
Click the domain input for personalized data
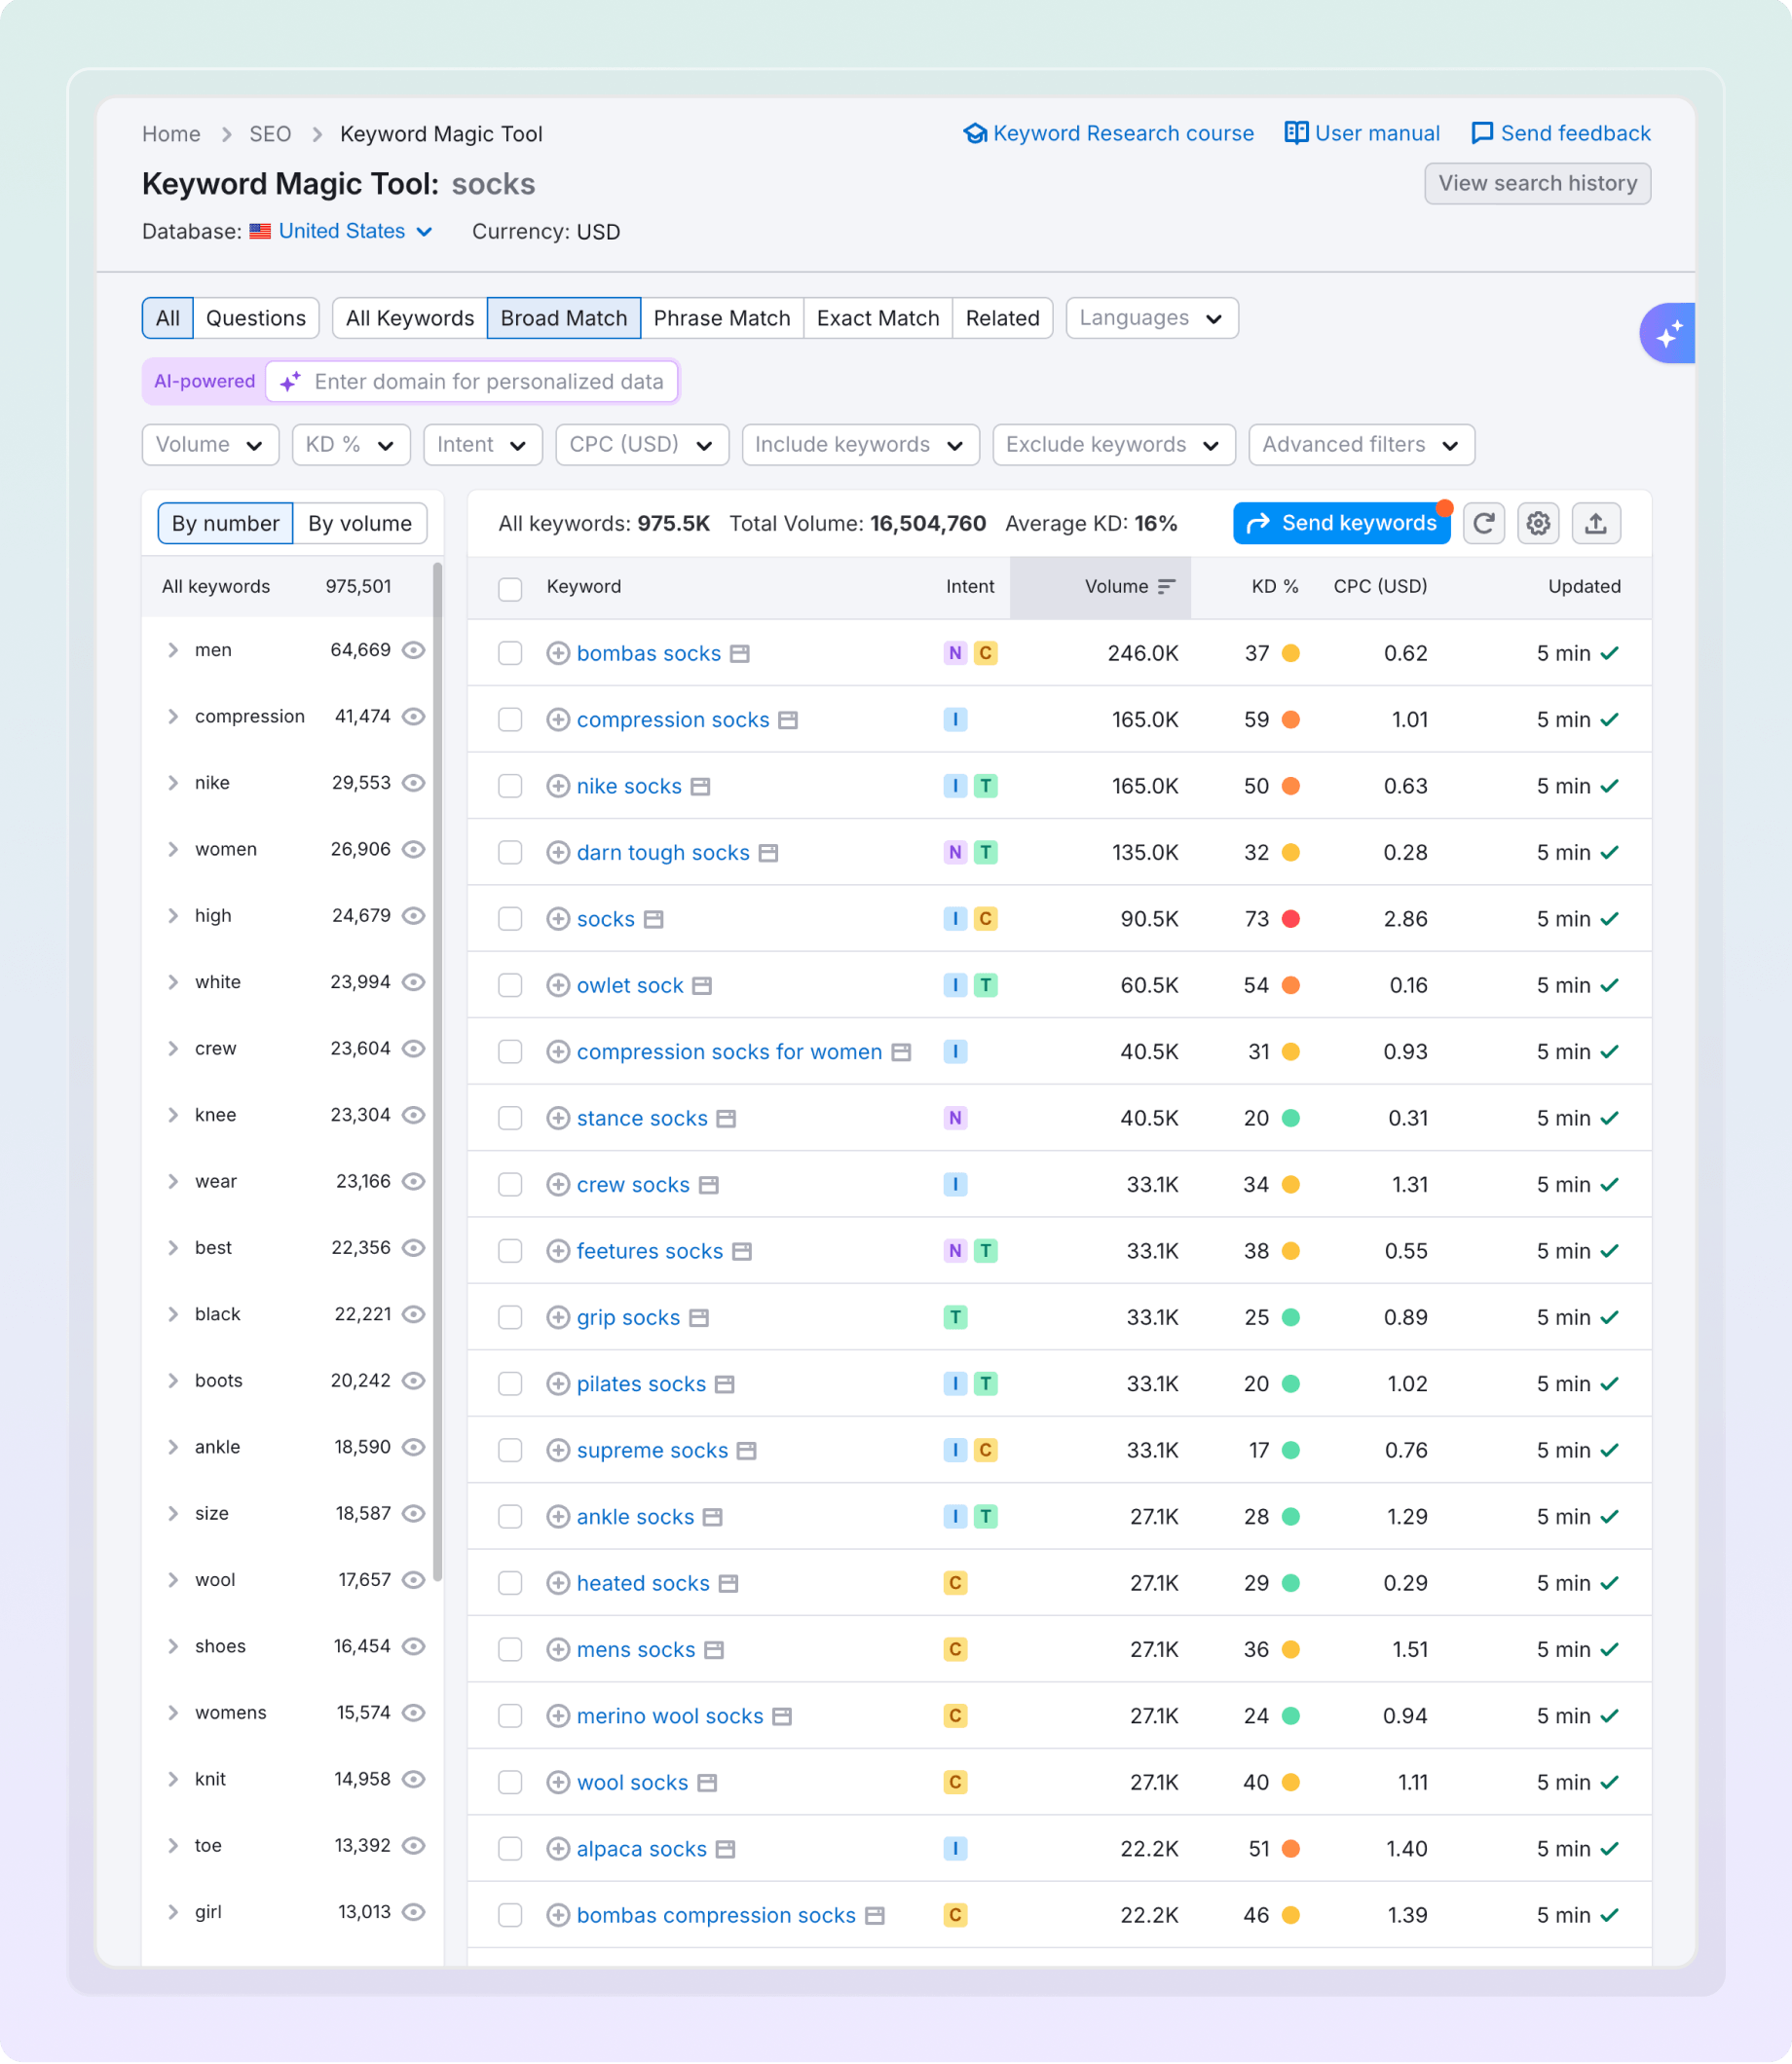473,382
